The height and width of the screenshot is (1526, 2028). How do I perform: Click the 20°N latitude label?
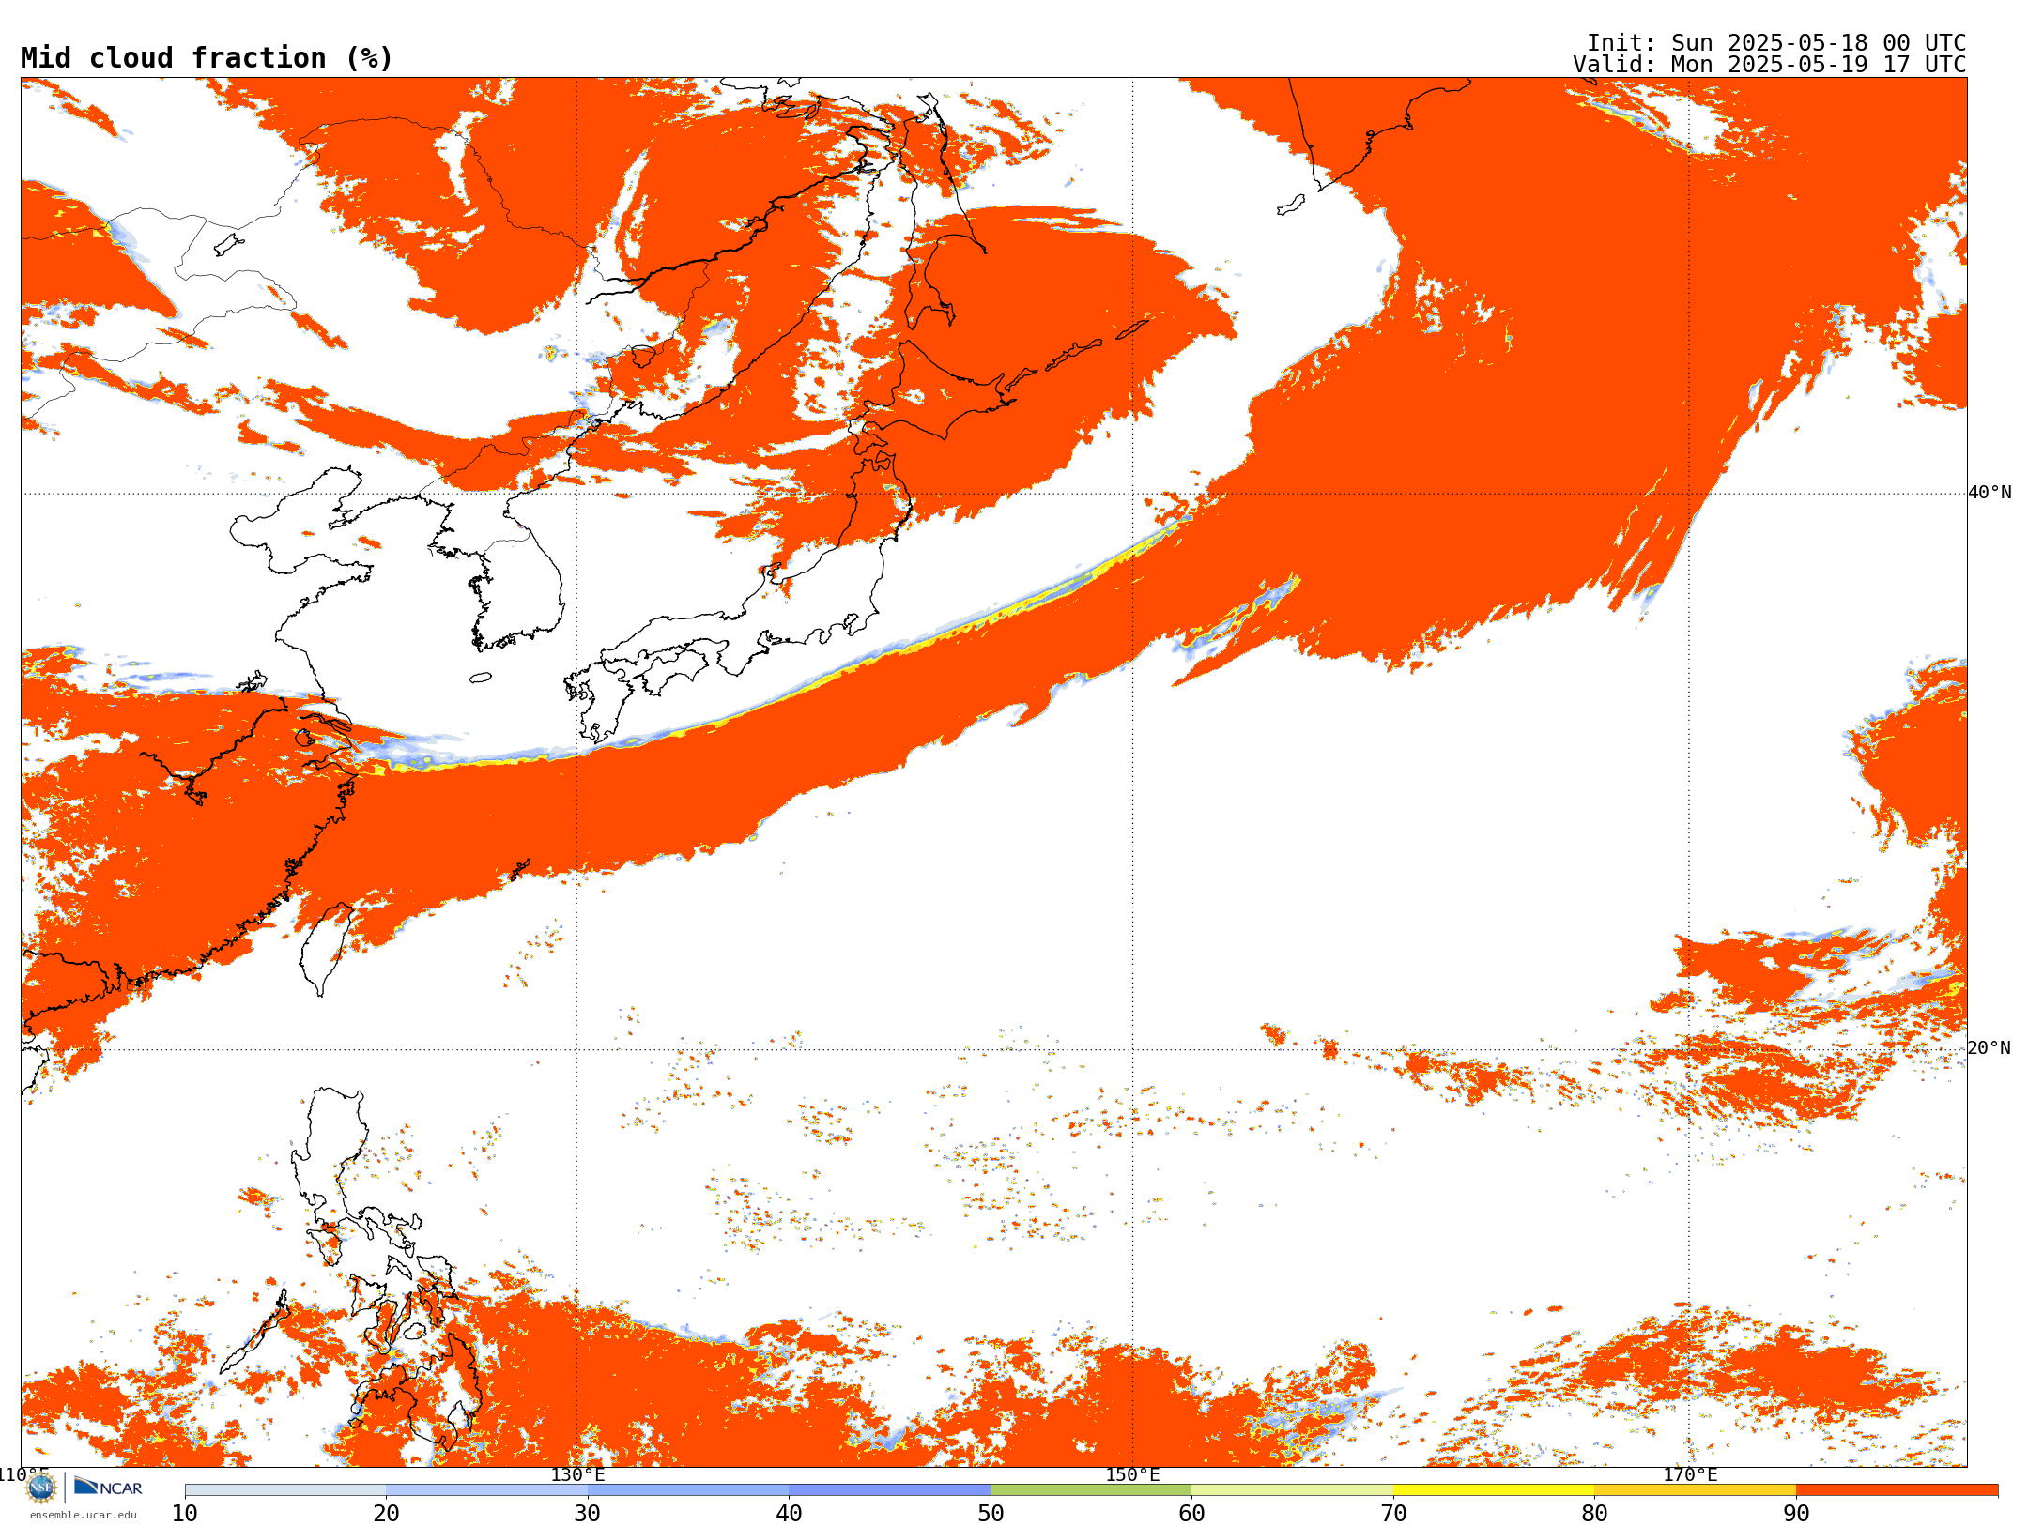click(1990, 1048)
